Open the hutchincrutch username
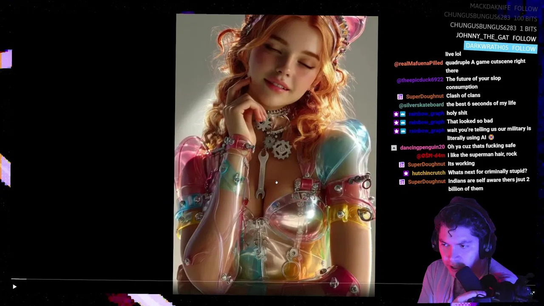The width and height of the screenshot is (544, 306). [x=428, y=173]
